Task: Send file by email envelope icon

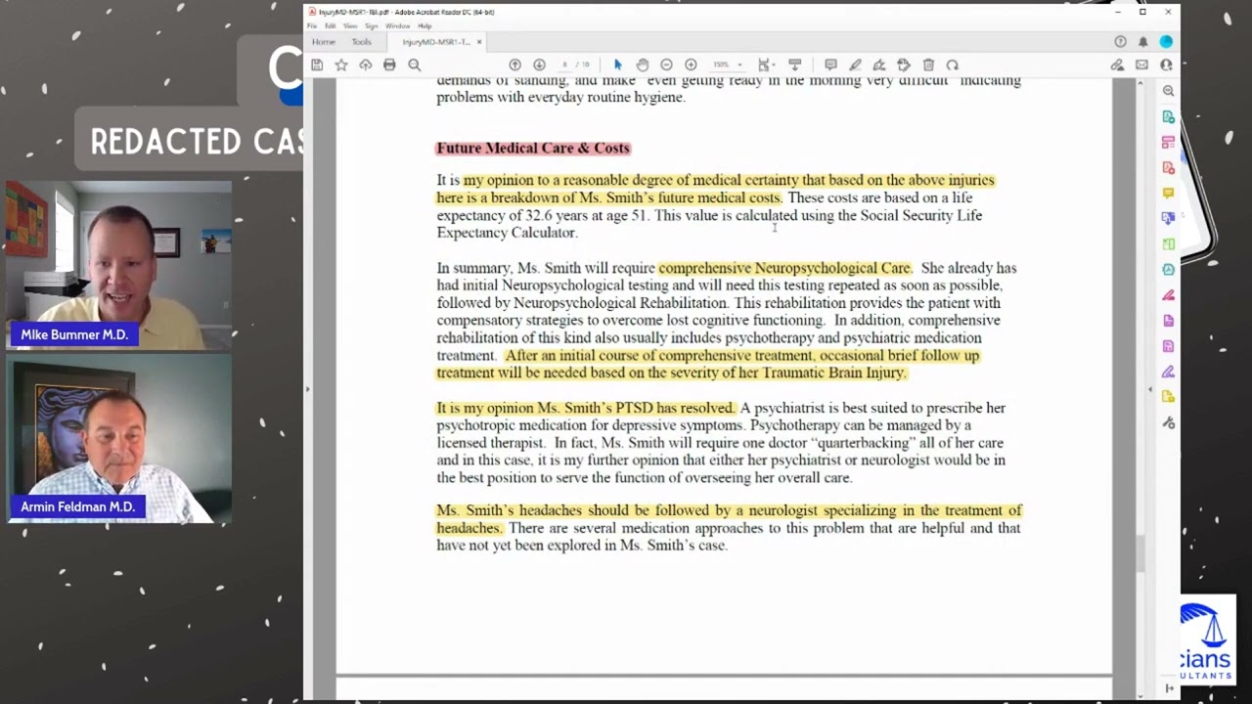Action: click(x=1141, y=65)
